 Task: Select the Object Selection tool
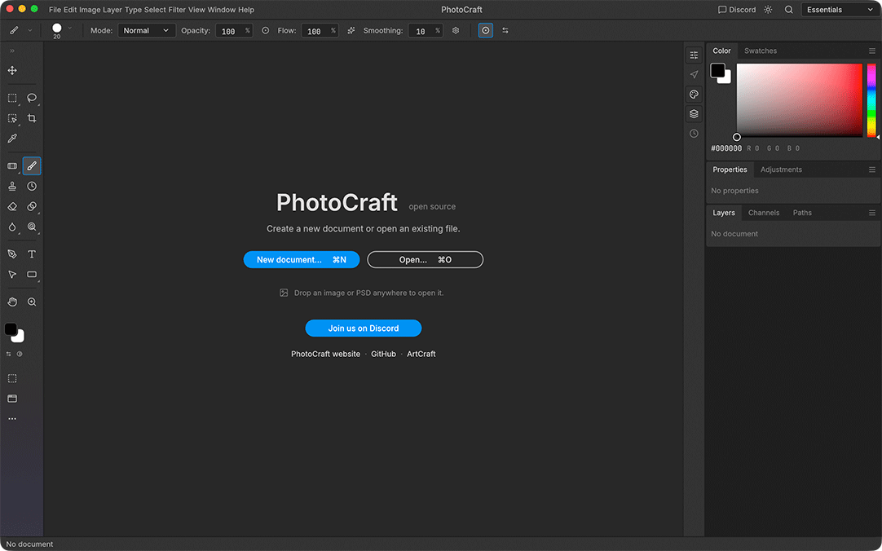click(11, 118)
